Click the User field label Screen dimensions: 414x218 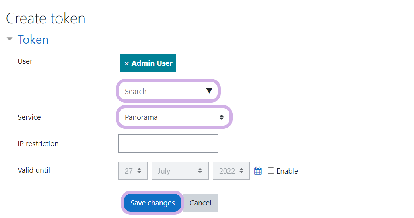[x=25, y=61]
